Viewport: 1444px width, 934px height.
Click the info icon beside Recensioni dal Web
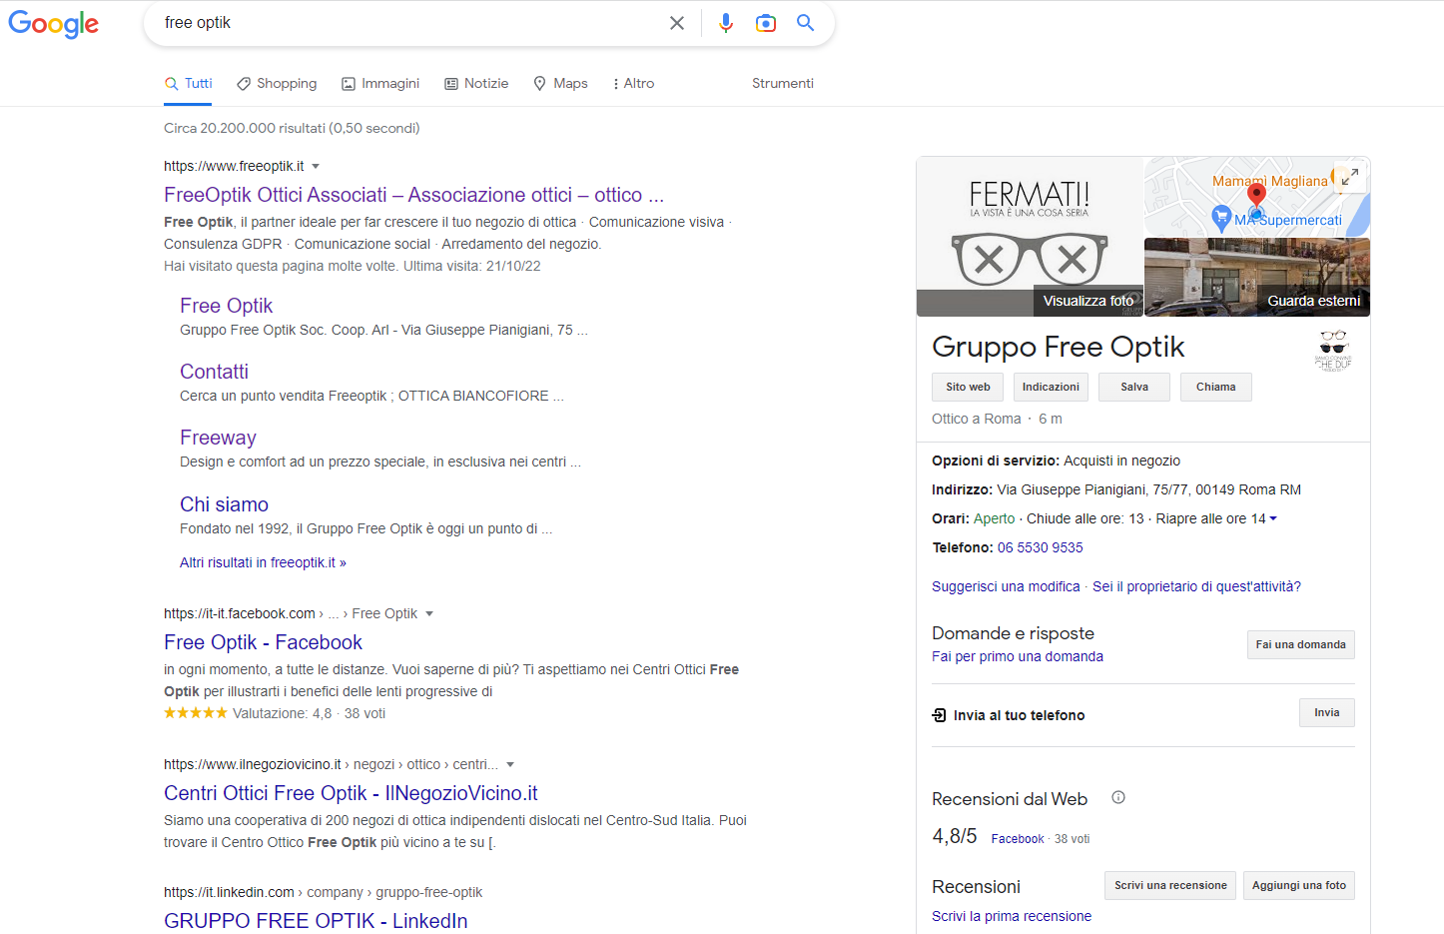click(x=1118, y=797)
